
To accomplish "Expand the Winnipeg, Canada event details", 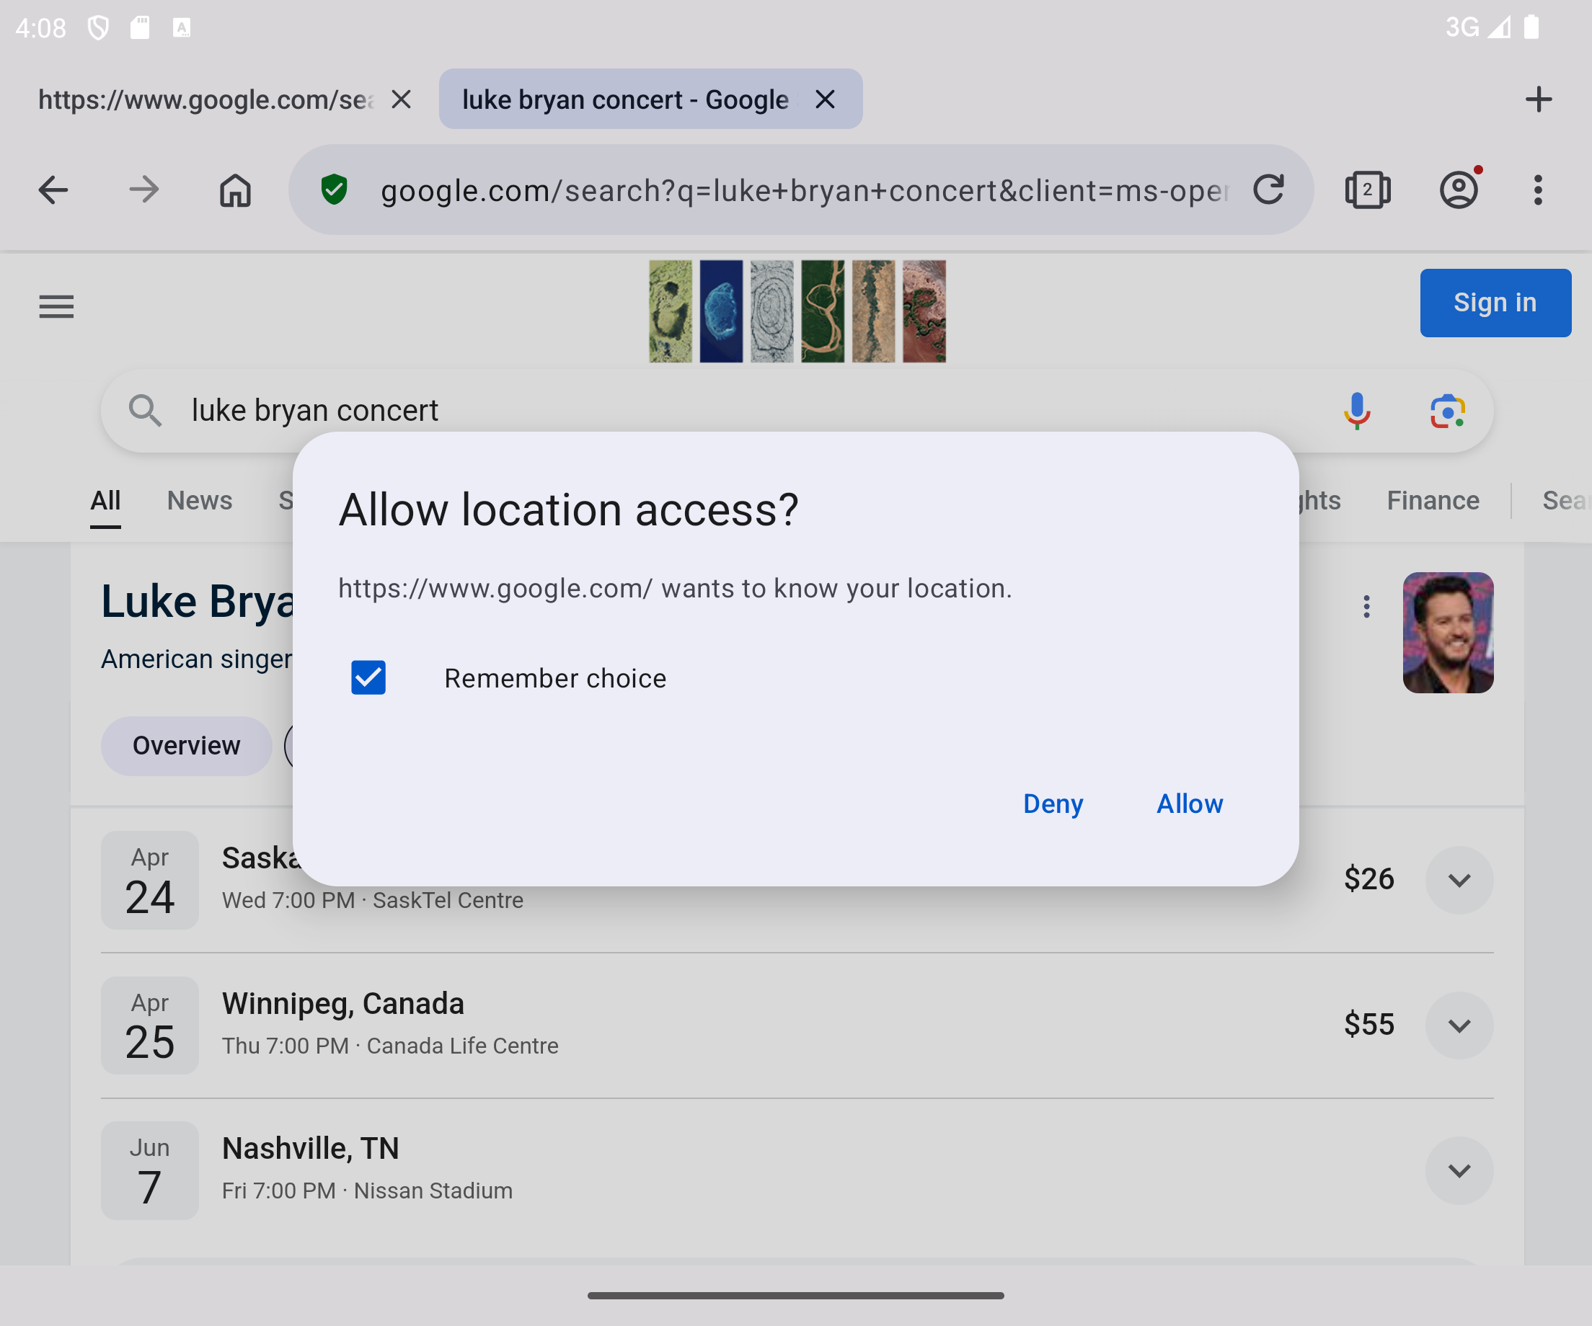I will [1459, 1025].
